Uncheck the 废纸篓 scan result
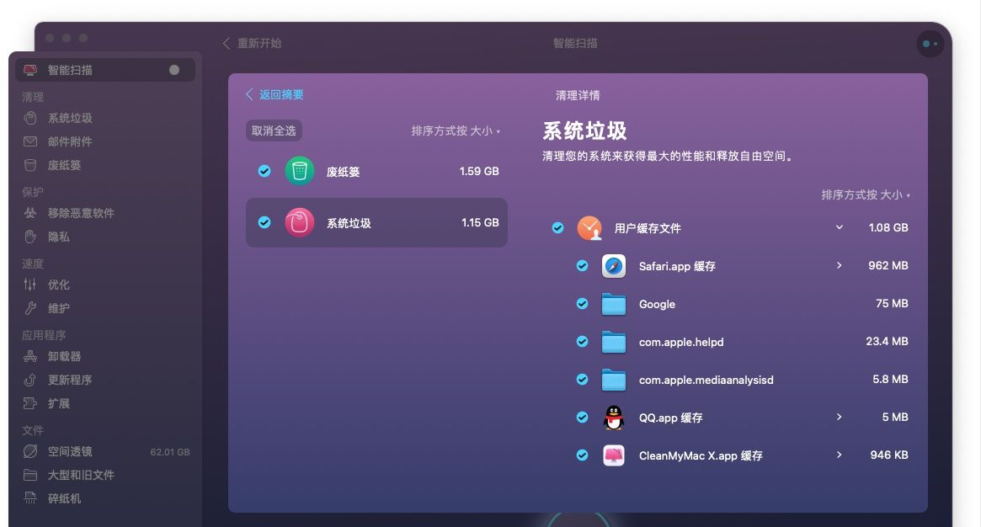The width and height of the screenshot is (981, 527). pyautogui.click(x=264, y=170)
